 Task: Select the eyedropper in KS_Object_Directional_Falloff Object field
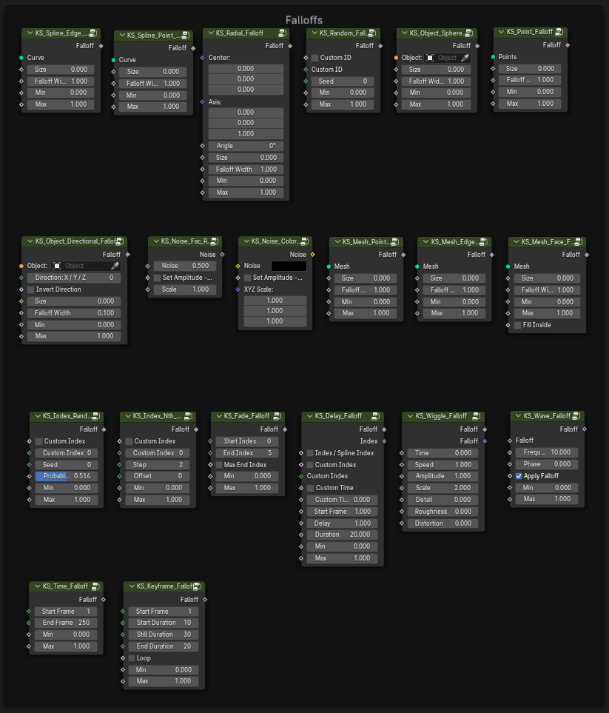pos(117,265)
